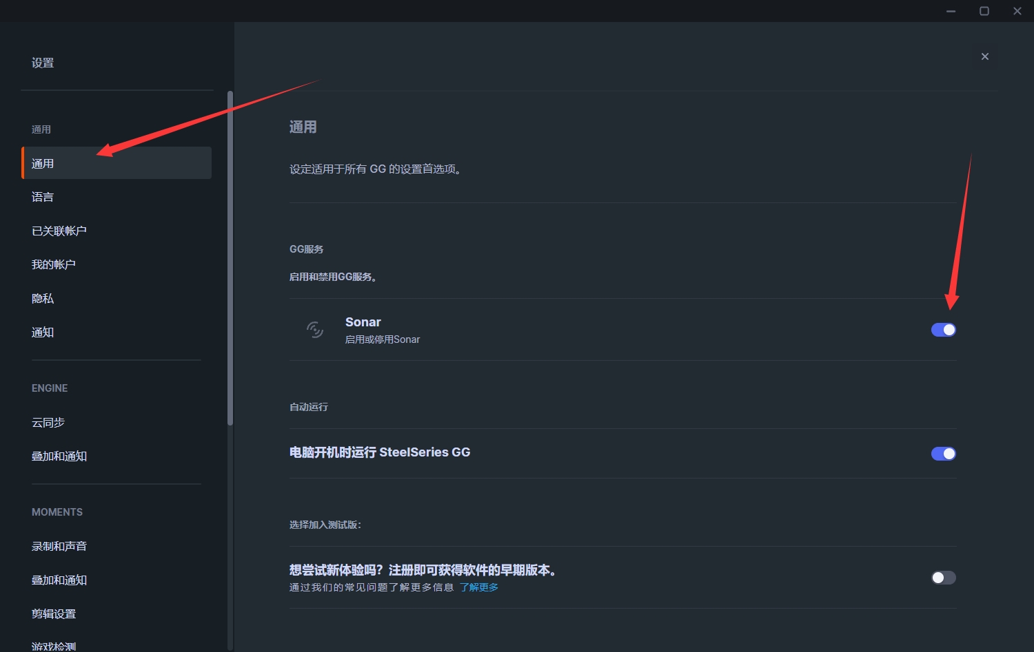1034x652 pixels.
Task: Disable the Sonar service toggle
Action: 943,330
